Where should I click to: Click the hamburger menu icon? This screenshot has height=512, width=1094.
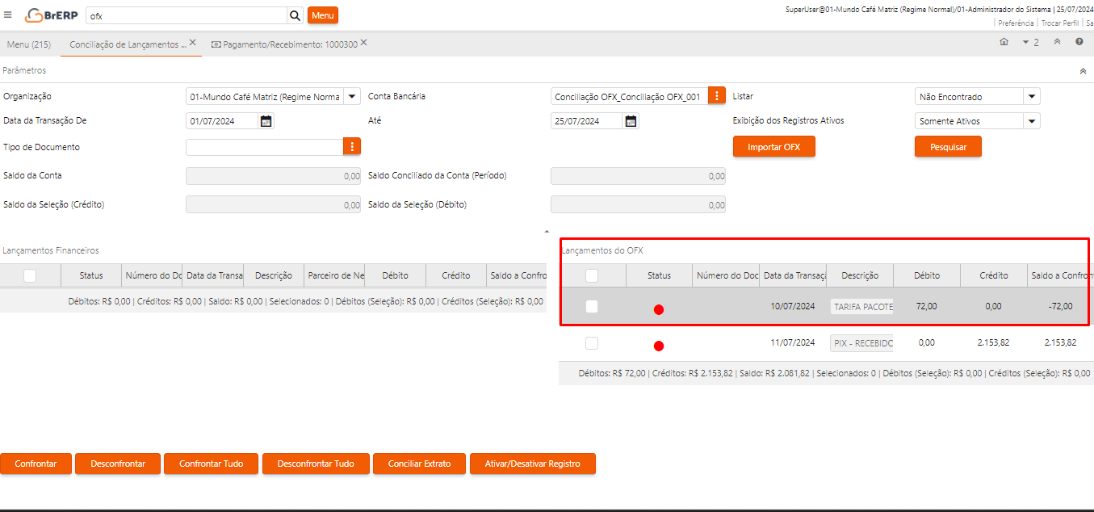[8, 15]
